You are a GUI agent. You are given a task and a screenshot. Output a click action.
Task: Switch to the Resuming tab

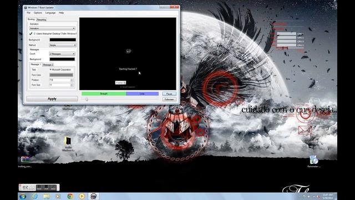coord(42,20)
